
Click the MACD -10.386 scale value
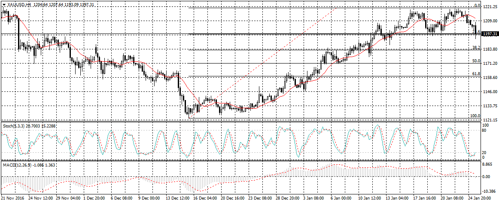pos(490,191)
